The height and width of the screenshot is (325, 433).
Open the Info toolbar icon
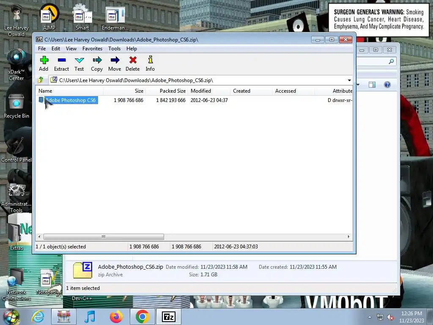coord(150,63)
